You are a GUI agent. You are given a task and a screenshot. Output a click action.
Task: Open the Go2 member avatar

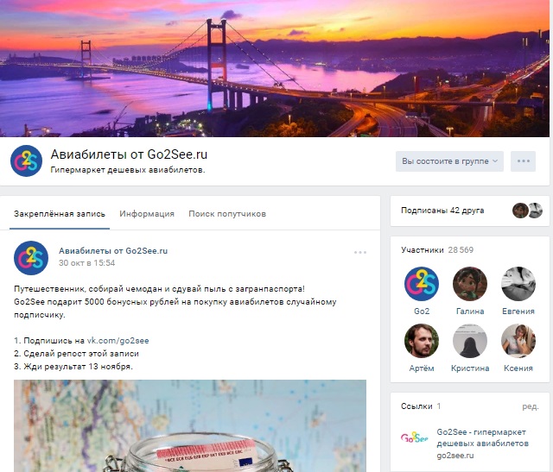pyautogui.click(x=422, y=284)
